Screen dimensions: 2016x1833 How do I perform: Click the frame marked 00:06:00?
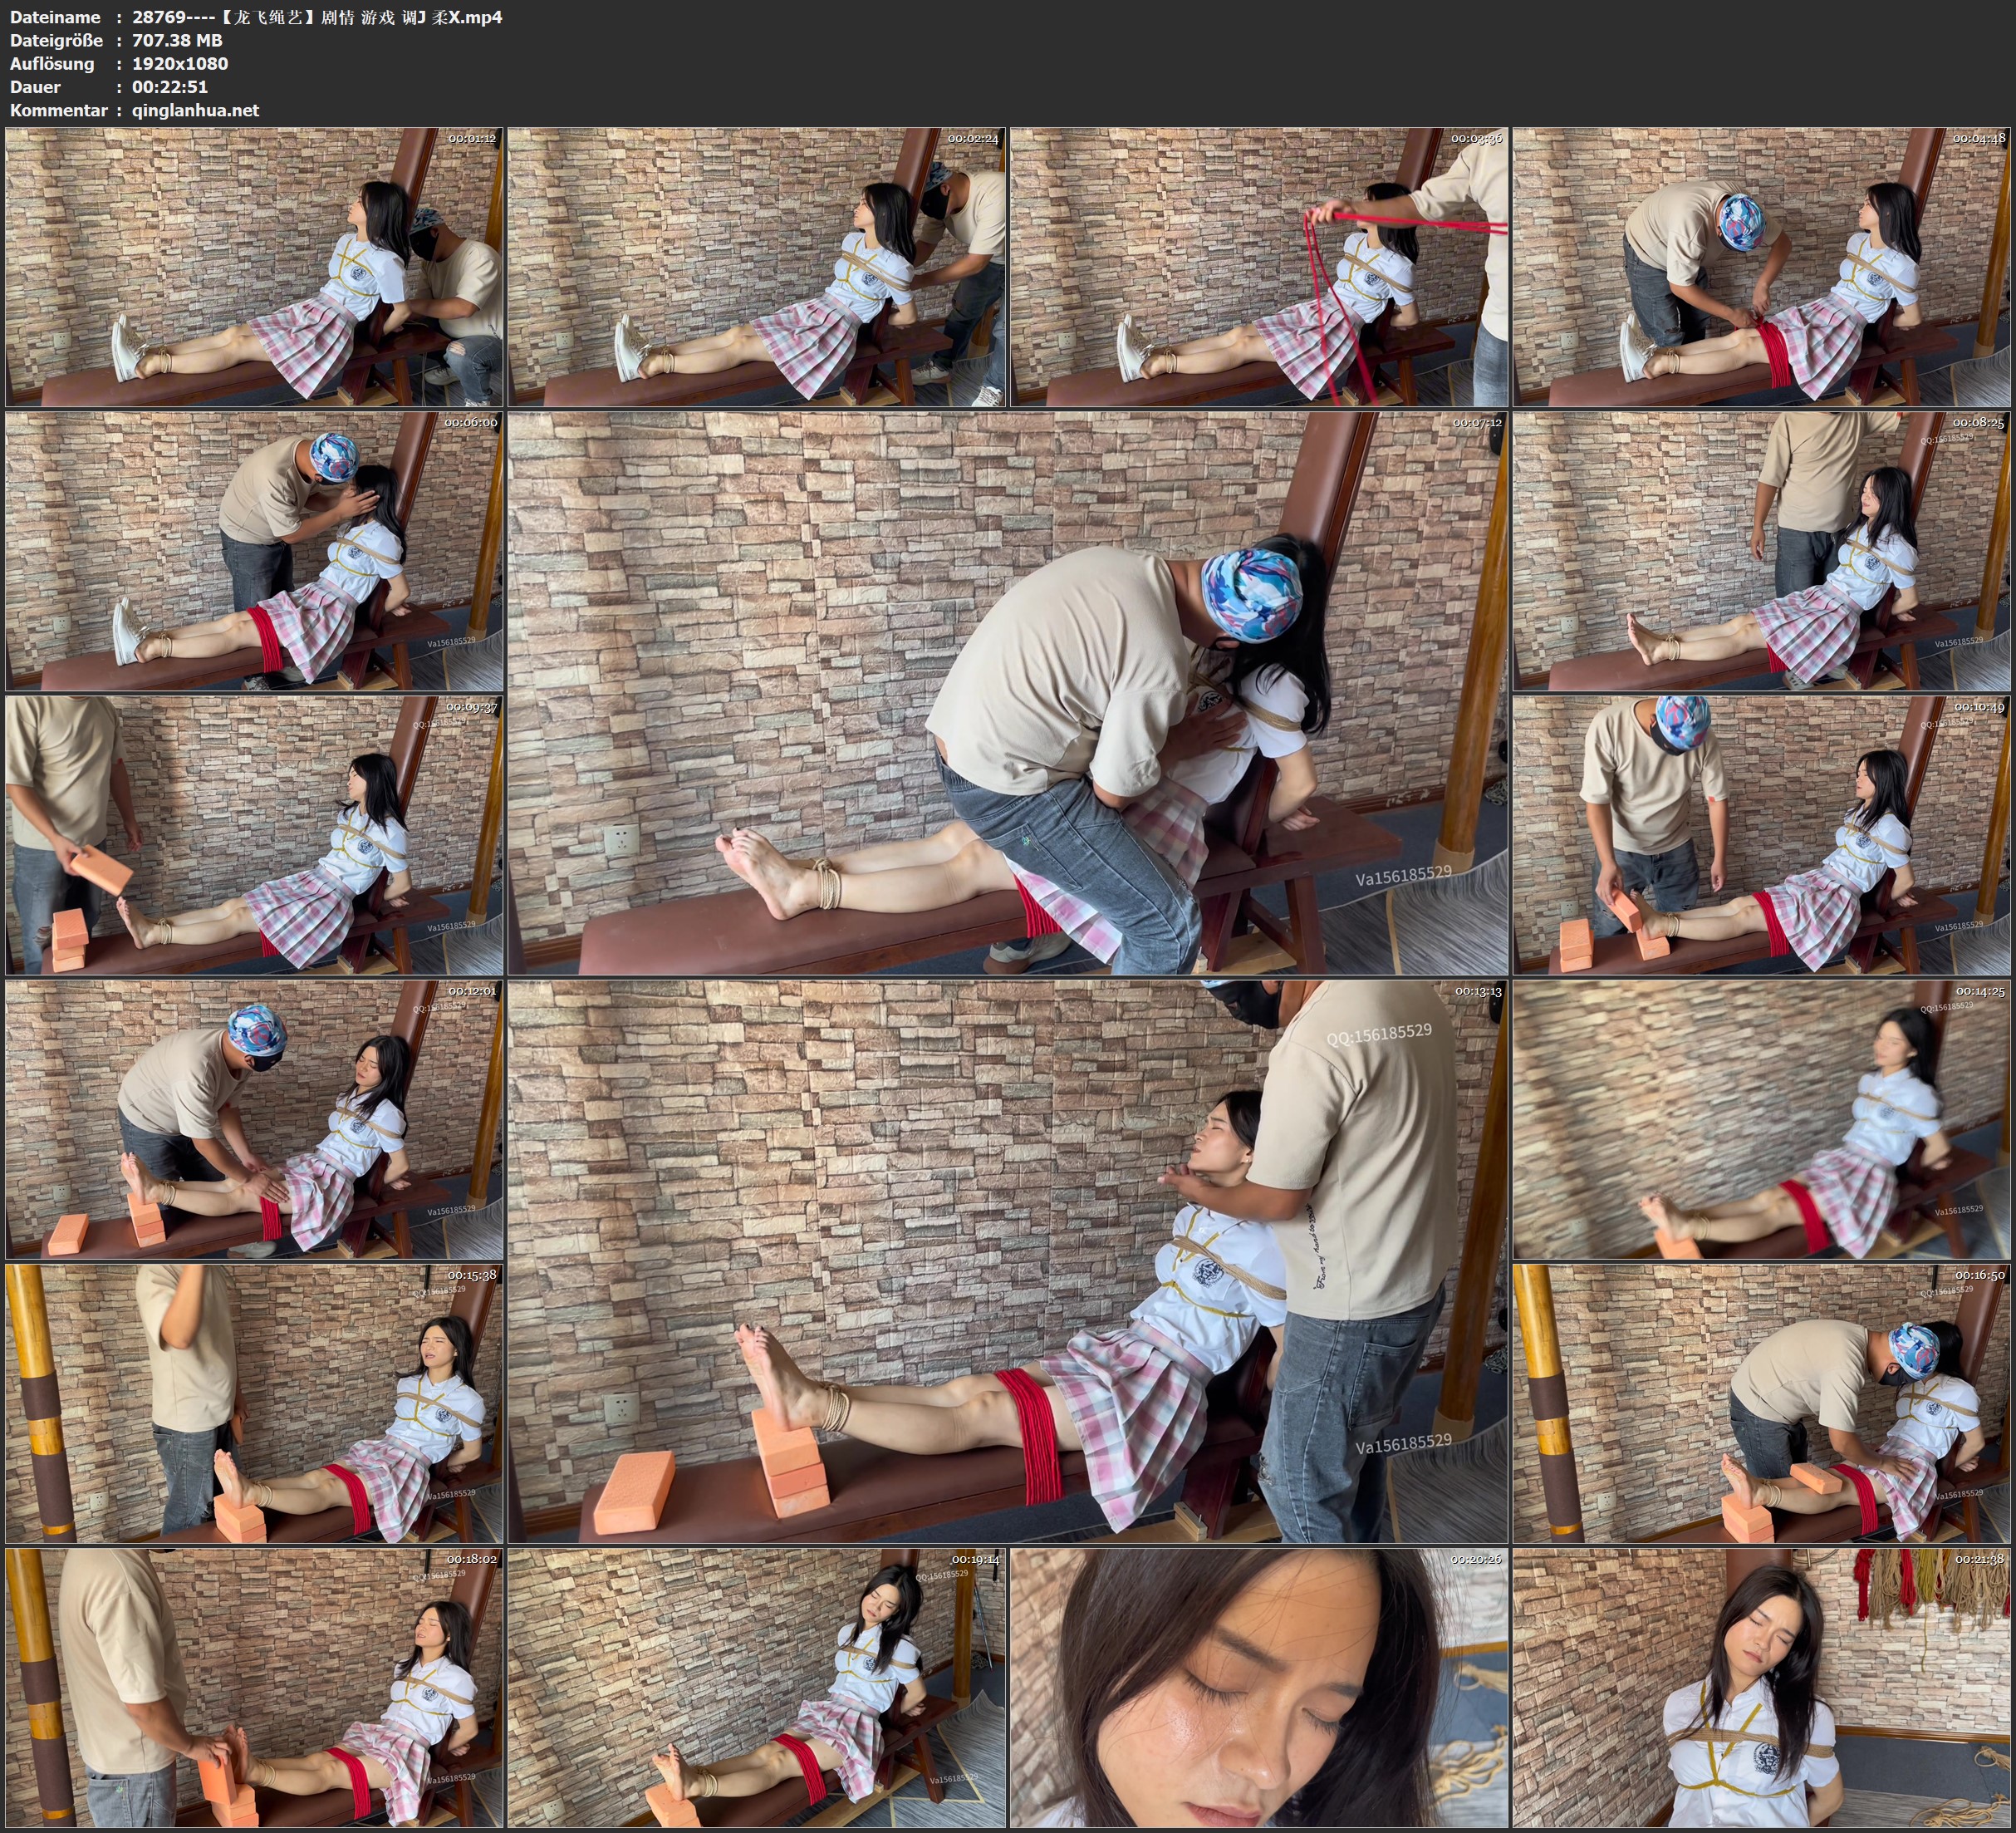(x=254, y=551)
